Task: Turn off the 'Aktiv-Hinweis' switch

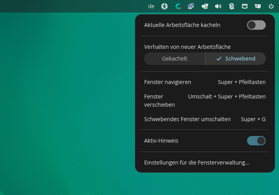Action: point(256,141)
